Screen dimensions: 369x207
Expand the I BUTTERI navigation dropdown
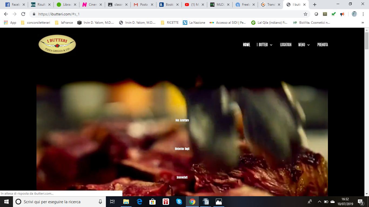point(264,45)
